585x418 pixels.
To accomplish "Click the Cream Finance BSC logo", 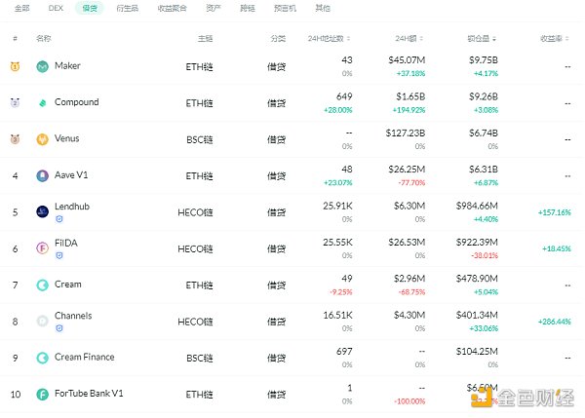I will point(43,358).
